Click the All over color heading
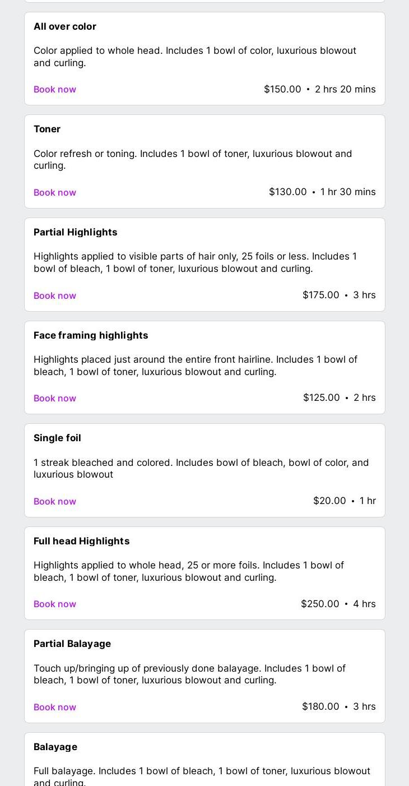 65,26
